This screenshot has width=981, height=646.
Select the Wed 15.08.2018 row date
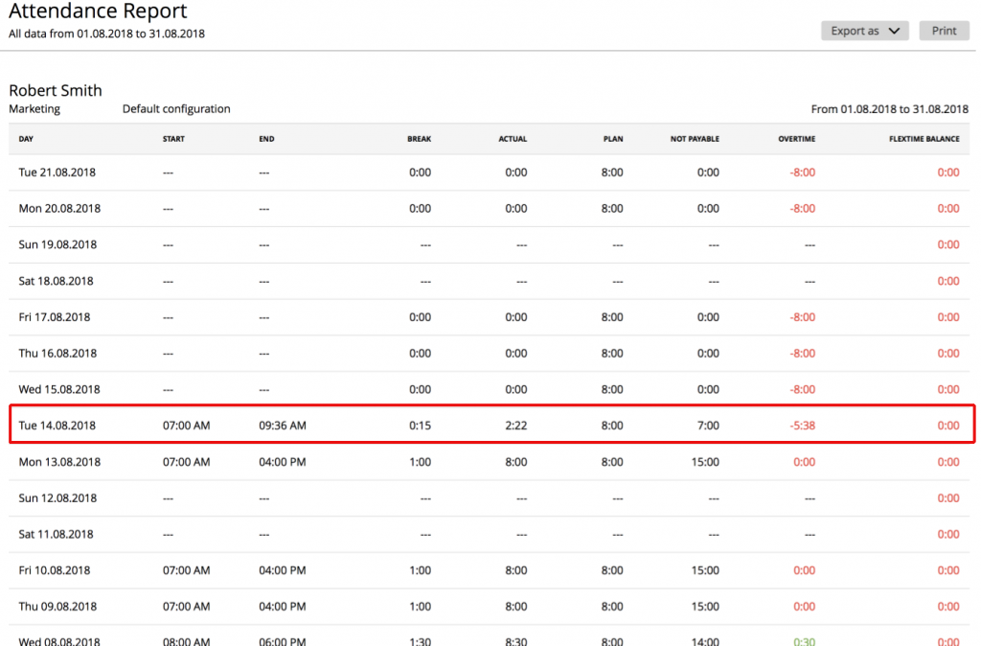(x=59, y=389)
